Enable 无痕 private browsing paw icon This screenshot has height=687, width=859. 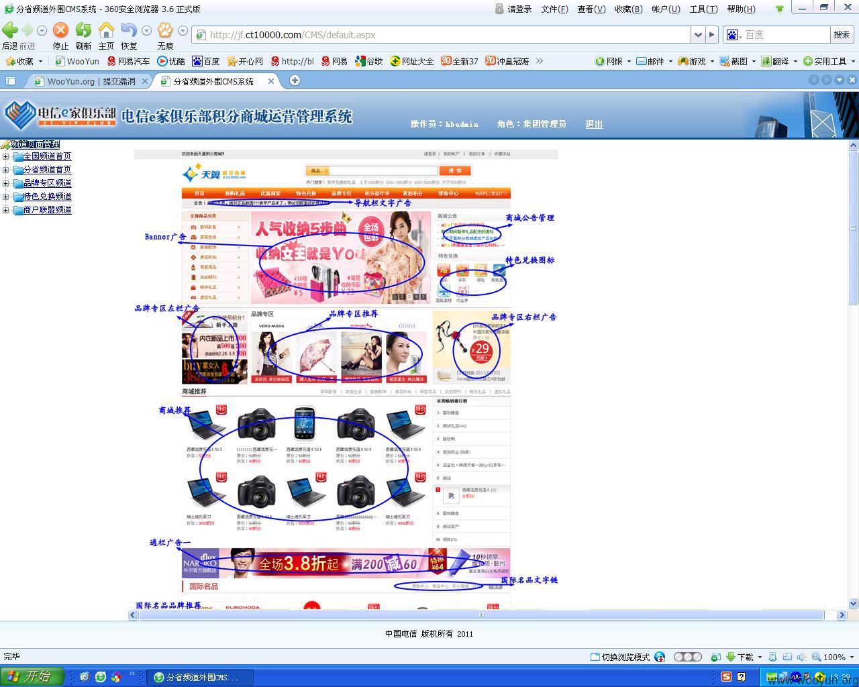(165, 30)
